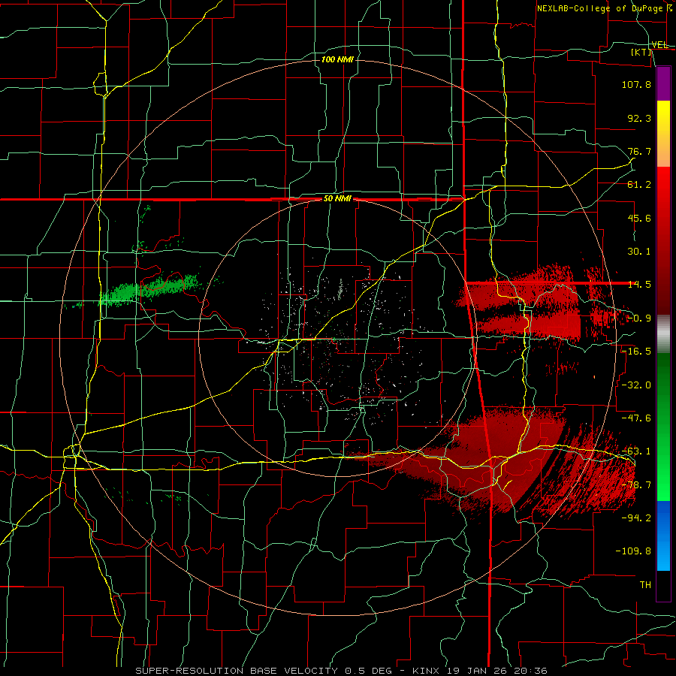676x676 pixels.
Task: Click the TH label below the scale
Action: point(645,585)
